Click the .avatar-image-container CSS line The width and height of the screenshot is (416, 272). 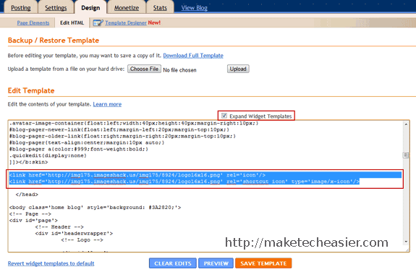134,123
